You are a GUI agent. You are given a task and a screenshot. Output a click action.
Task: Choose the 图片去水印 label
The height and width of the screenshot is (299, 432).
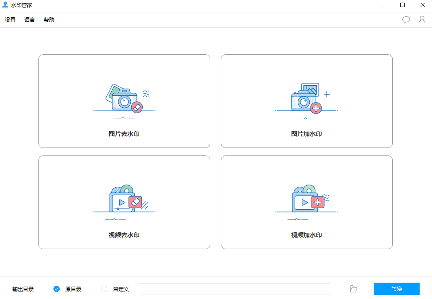(x=124, y=134)
